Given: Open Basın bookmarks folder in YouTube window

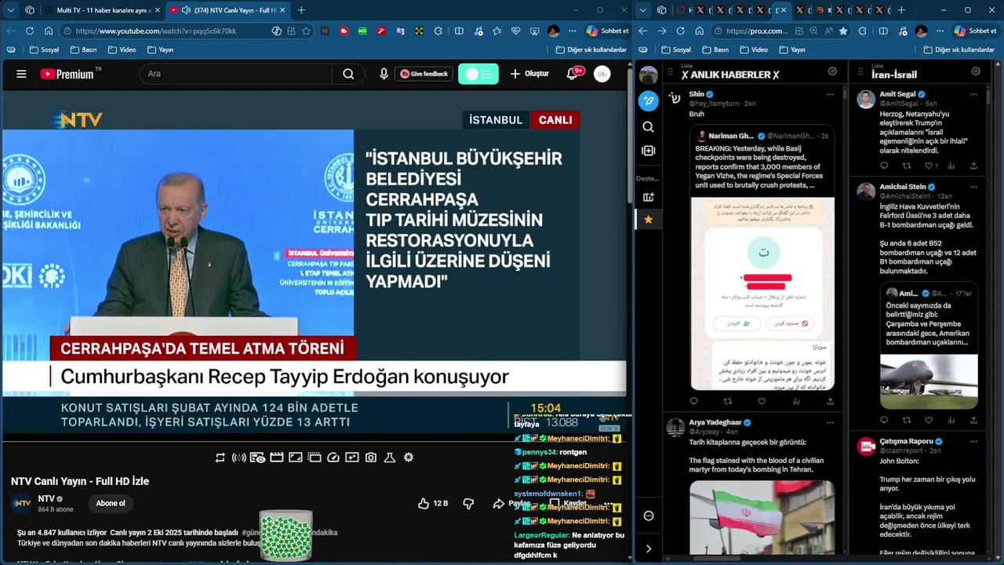Looking at the screenshot, I should coord(83,49).
